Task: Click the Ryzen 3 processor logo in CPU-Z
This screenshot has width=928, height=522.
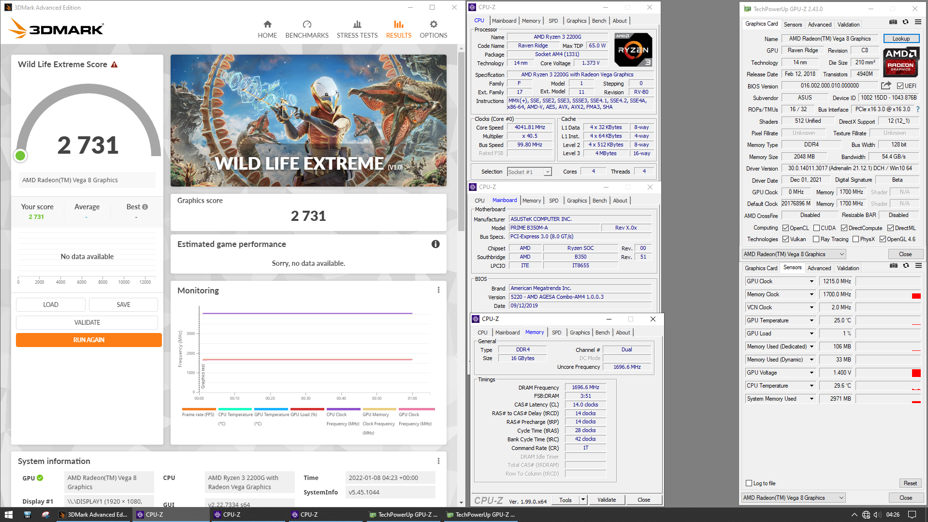Action: point(633,49)
